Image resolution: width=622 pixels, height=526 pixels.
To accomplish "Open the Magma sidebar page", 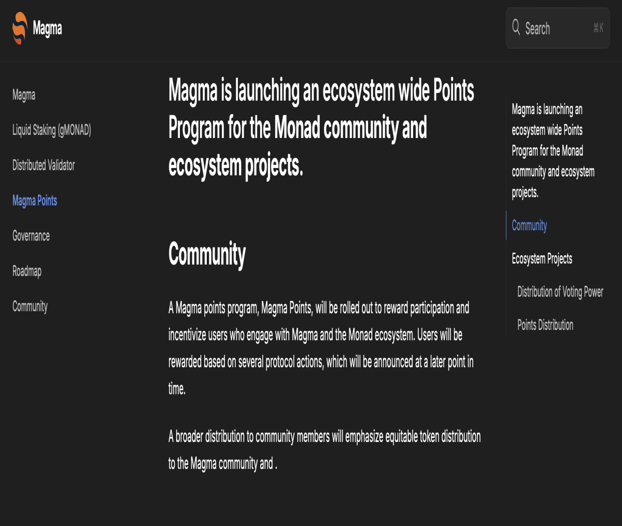I will [x=24, y=95].
